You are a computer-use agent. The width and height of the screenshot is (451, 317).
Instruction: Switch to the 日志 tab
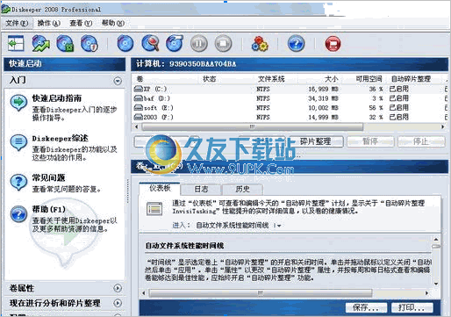click(x=201, y=190)
